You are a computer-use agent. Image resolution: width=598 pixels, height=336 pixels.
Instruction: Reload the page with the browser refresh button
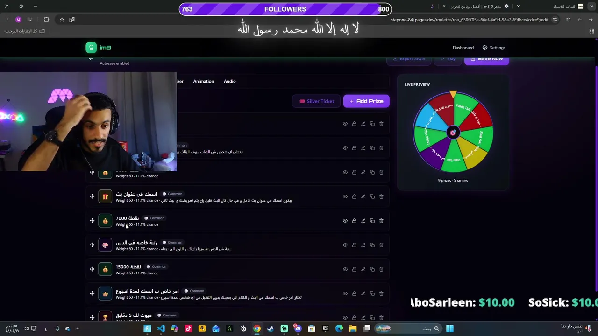pyautogui.click(x=568, y=20)
